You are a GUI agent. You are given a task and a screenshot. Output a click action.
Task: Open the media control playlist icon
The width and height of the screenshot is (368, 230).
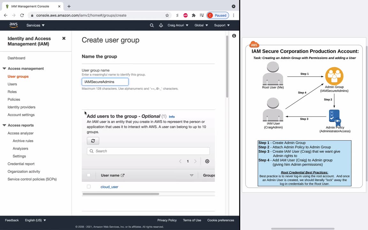(x=202, y=15)
